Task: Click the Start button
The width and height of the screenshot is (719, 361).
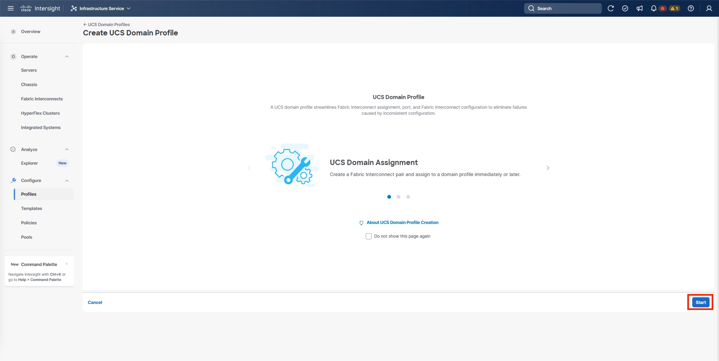Action: (x=700, y=302)
